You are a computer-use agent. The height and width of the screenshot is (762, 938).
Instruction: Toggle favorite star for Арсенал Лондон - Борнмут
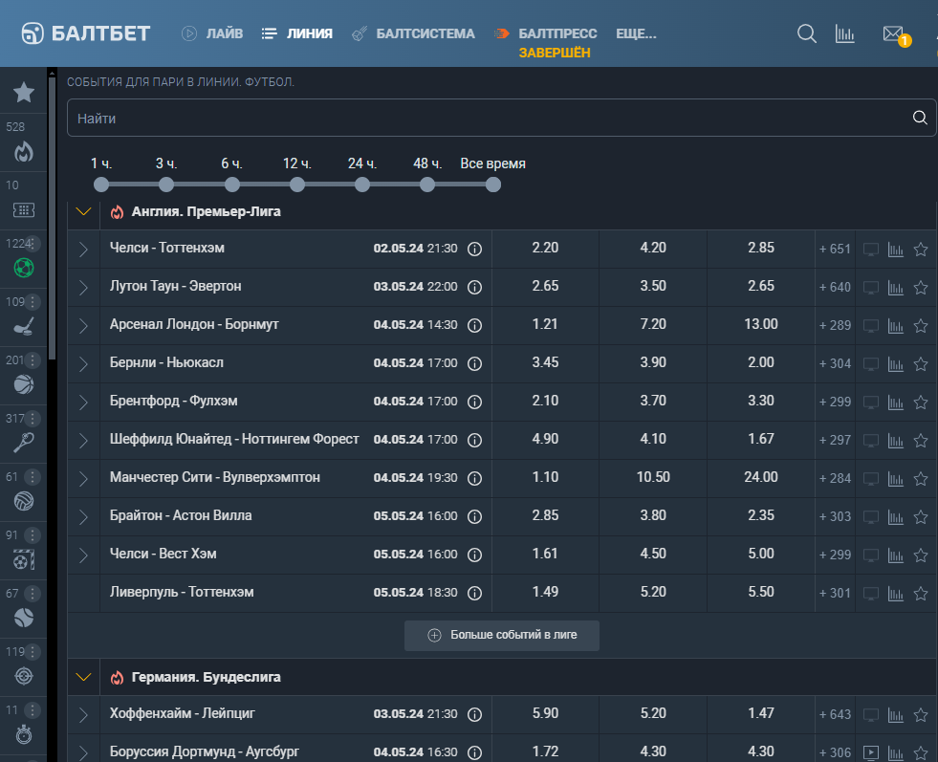pos(921,325)
